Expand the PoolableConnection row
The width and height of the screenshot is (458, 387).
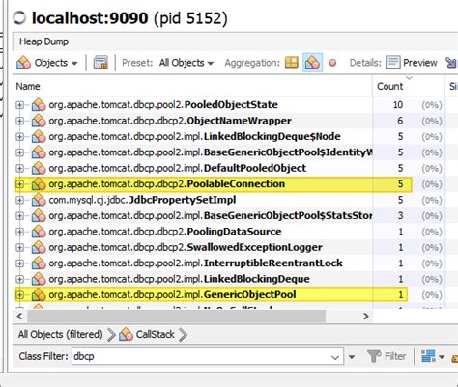click(19, 184)
